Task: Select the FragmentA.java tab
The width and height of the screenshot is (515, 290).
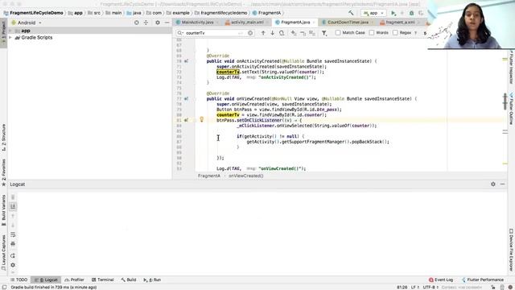Action: tap(295, 23)
